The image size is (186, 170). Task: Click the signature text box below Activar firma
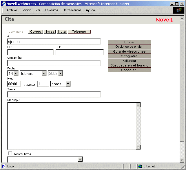click(x=43, y=160)
